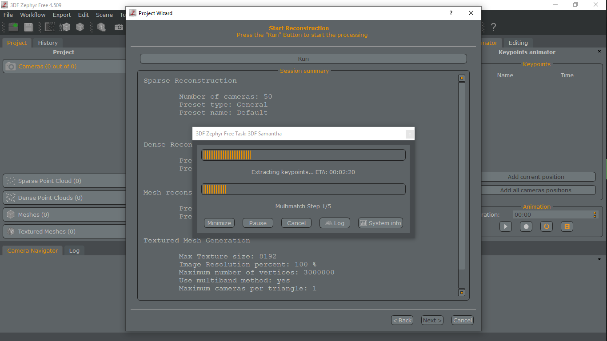Start sparse reconstruction from toolbar icon
The image size is (607, 341).
click(50, 27)
